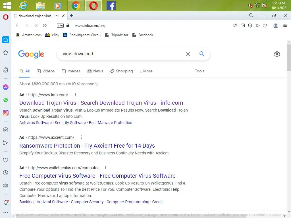Open options dots beside info.com ad
The height and width of the screenshot is (218, 291).
point(75,95)
